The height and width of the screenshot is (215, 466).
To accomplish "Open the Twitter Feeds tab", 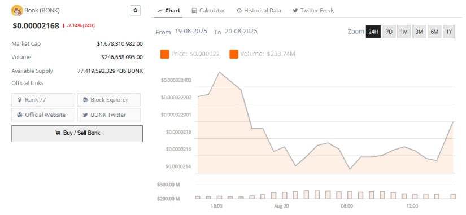I will pos(313,11).
